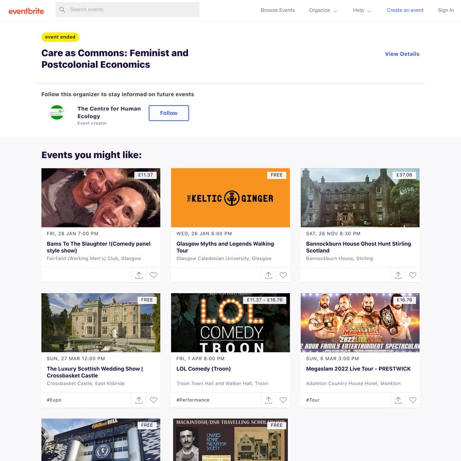461x461 pixels.
Task: Share the Glasgow Myths and Legends Walking Tour
Action: [x=268, y=275]
